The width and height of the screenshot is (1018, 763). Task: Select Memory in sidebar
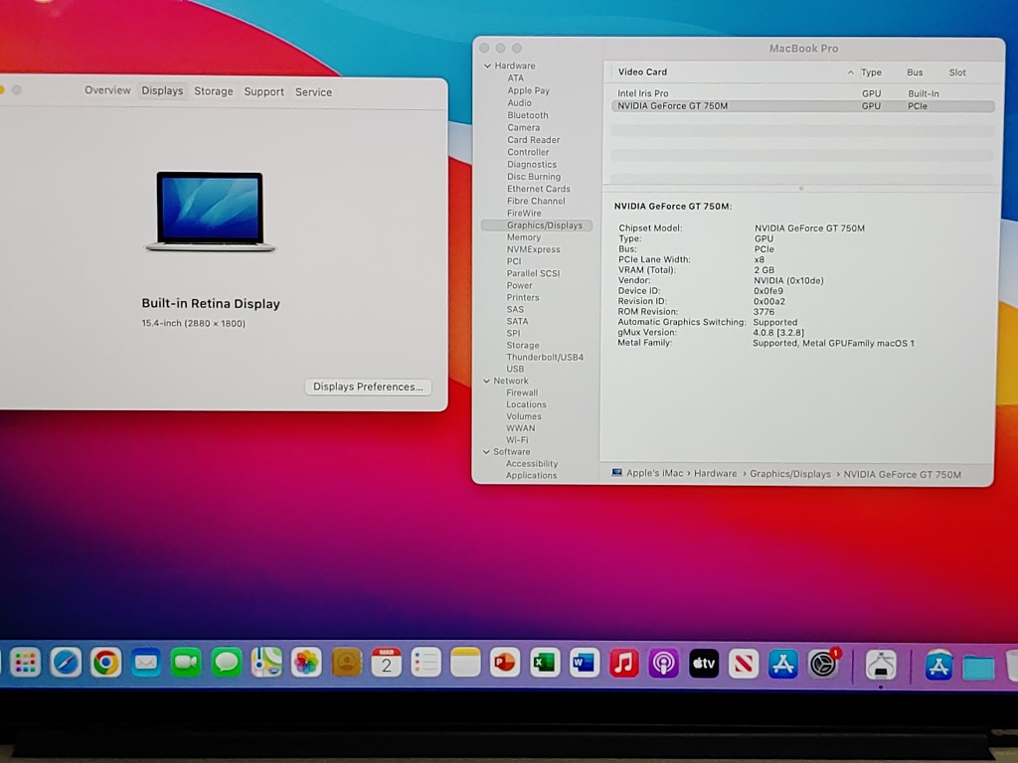(524, 237)
